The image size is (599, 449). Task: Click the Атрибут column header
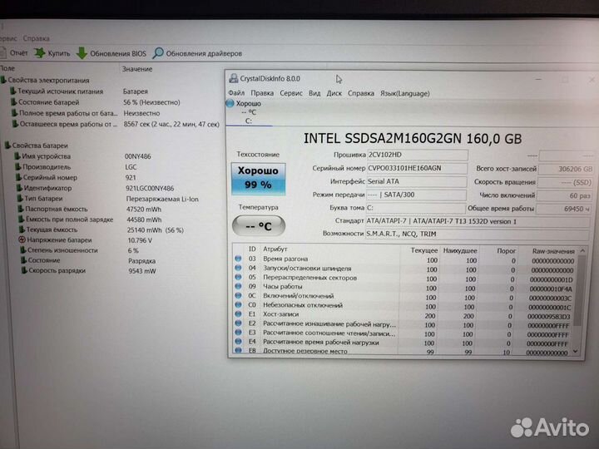[275, 249]
